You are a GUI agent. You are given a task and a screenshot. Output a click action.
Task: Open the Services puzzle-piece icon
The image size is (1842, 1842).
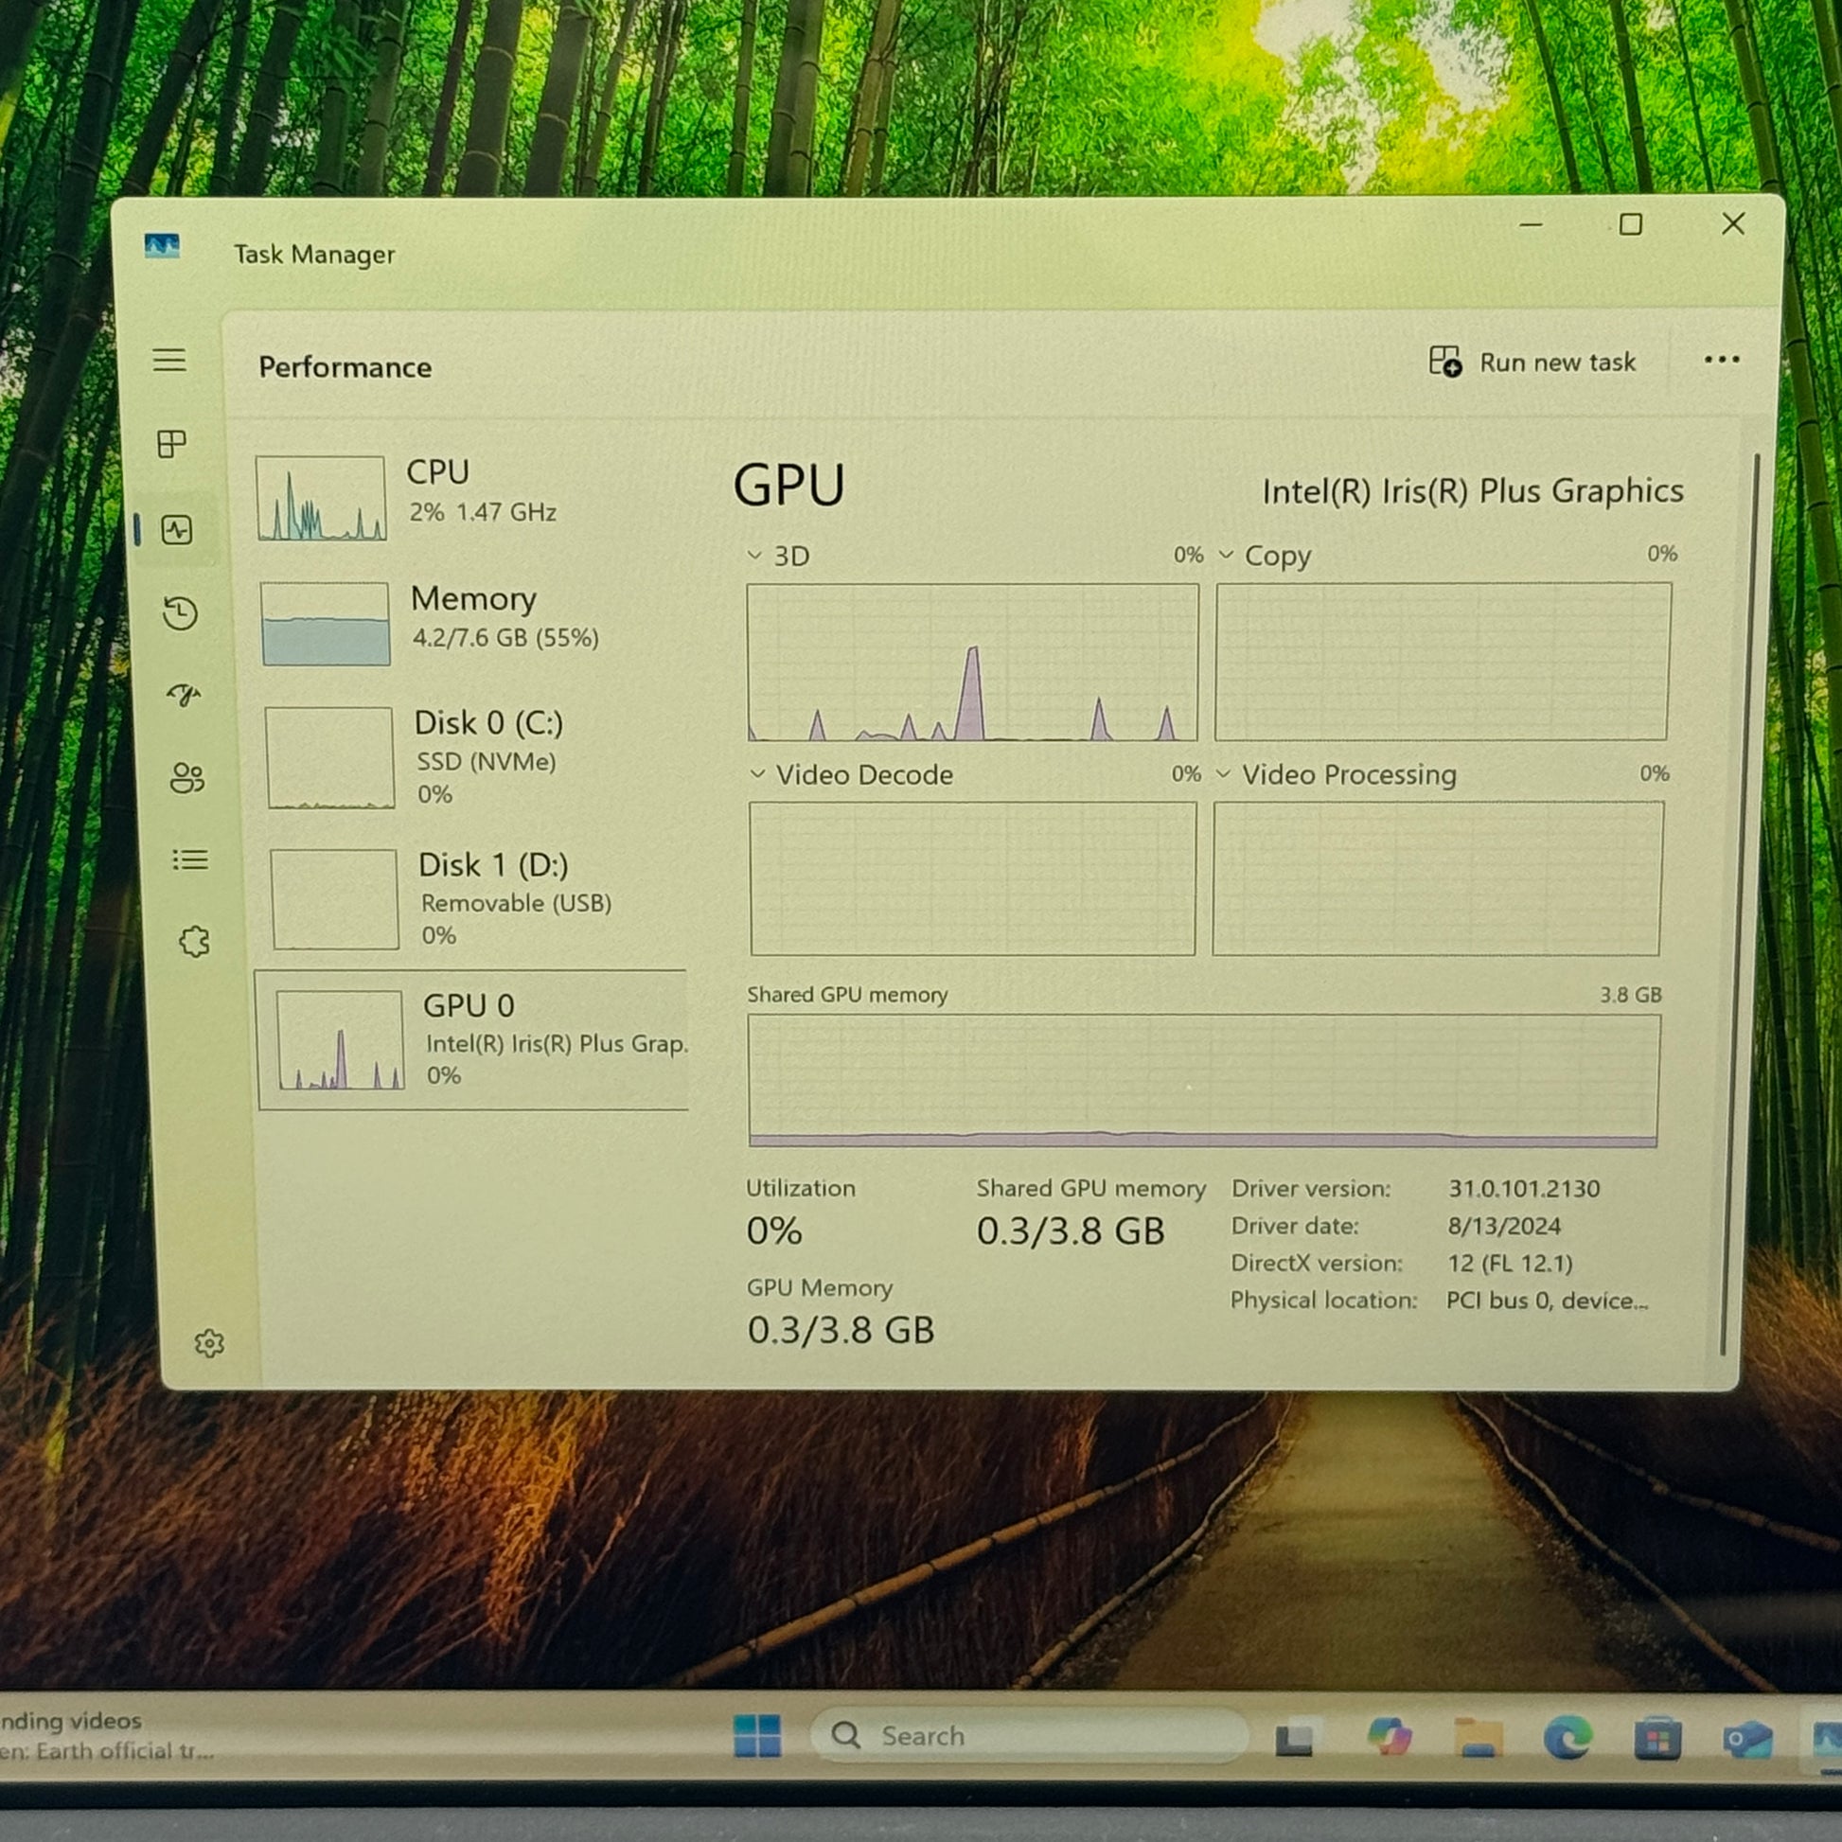click(194, 942)
